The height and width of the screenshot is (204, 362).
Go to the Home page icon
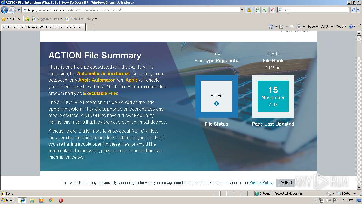point(271,27)
